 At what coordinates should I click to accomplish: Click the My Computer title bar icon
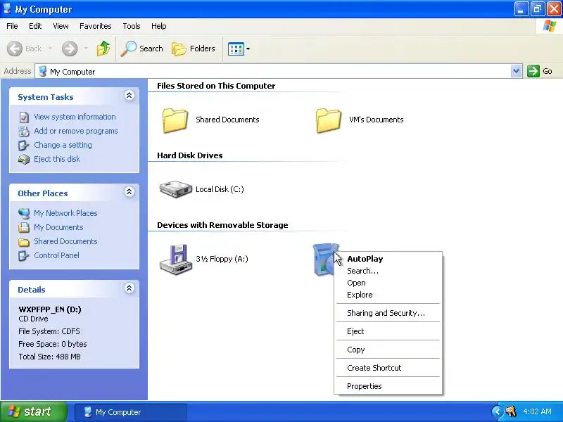click(x=7, y=8)
